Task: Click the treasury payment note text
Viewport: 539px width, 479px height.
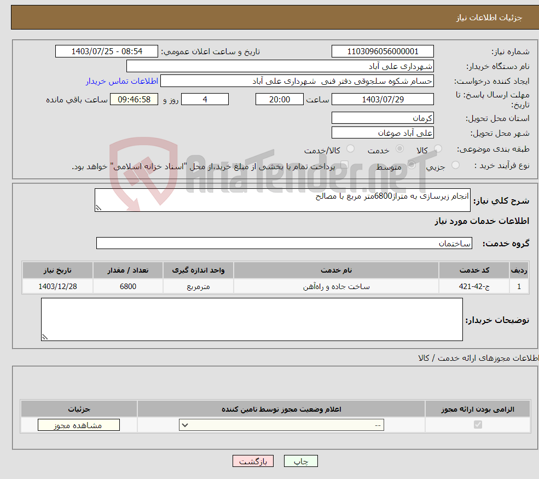Action: [x=204, y=167]
